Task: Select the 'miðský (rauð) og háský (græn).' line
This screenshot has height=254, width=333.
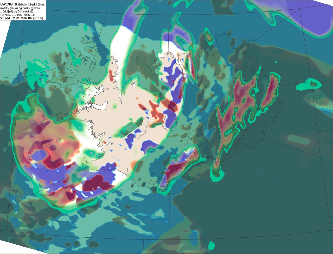Action: (x=20, y=8)
